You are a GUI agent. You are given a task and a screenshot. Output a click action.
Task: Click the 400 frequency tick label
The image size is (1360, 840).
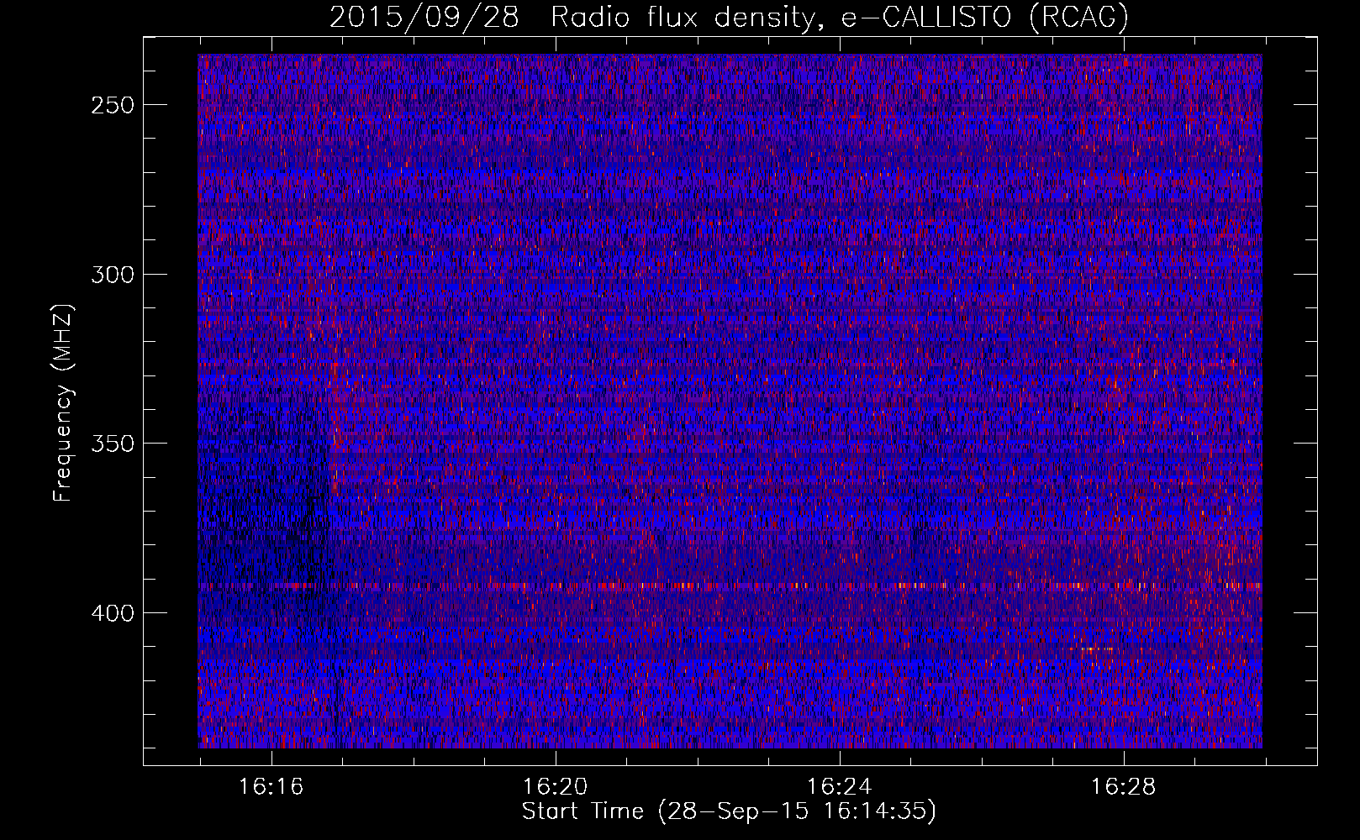[113, 614]
